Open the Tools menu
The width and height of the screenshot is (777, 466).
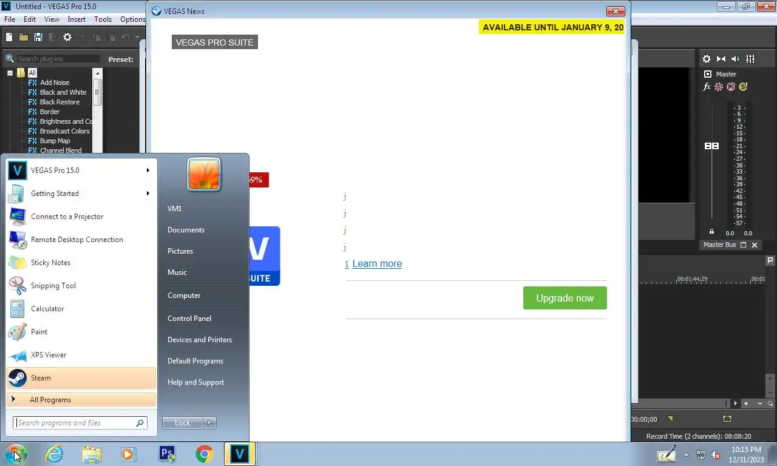pos(103,19)
